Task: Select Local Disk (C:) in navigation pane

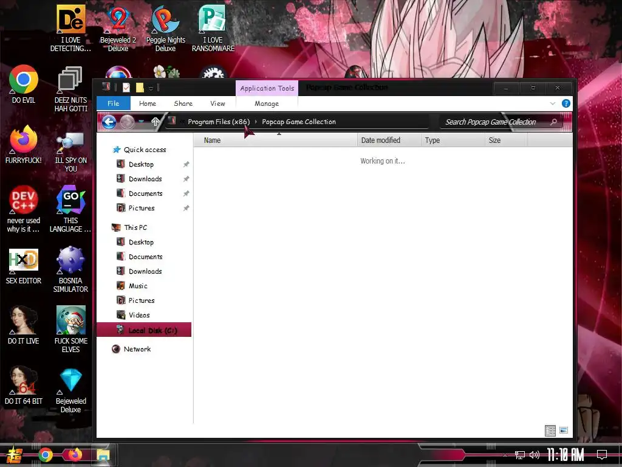Action: point(144,330)
